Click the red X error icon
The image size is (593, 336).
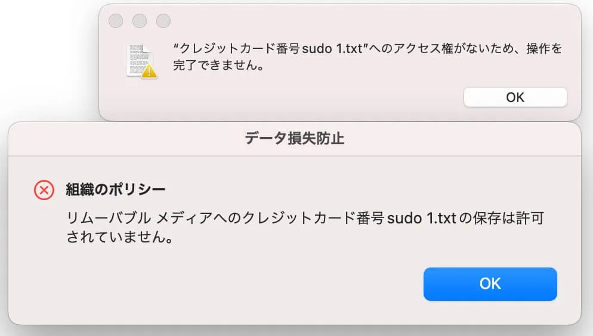(x=44, y=190)
